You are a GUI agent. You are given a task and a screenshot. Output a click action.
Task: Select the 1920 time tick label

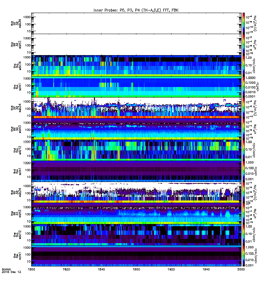[x=171, y=269]
